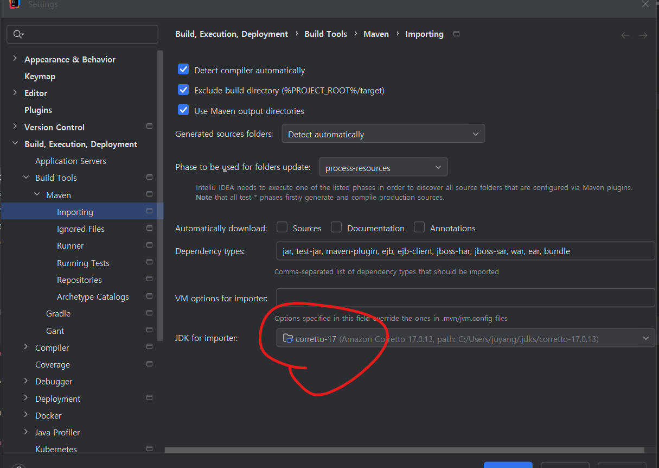Click Build, Execution, Deployment breadcrumb
The width and height of the screenshot is (659, 468).
(x=232, y=34)
